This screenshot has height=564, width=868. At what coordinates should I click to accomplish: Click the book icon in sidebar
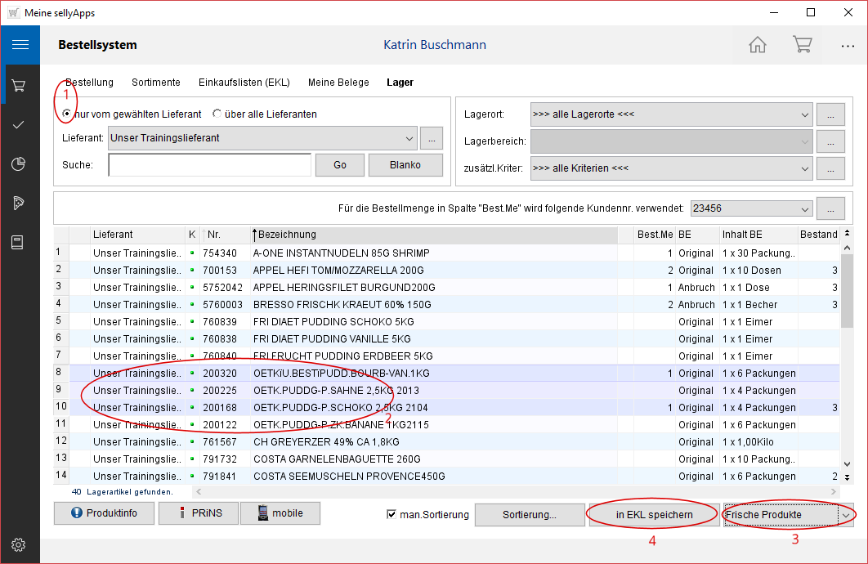(20, 242)
